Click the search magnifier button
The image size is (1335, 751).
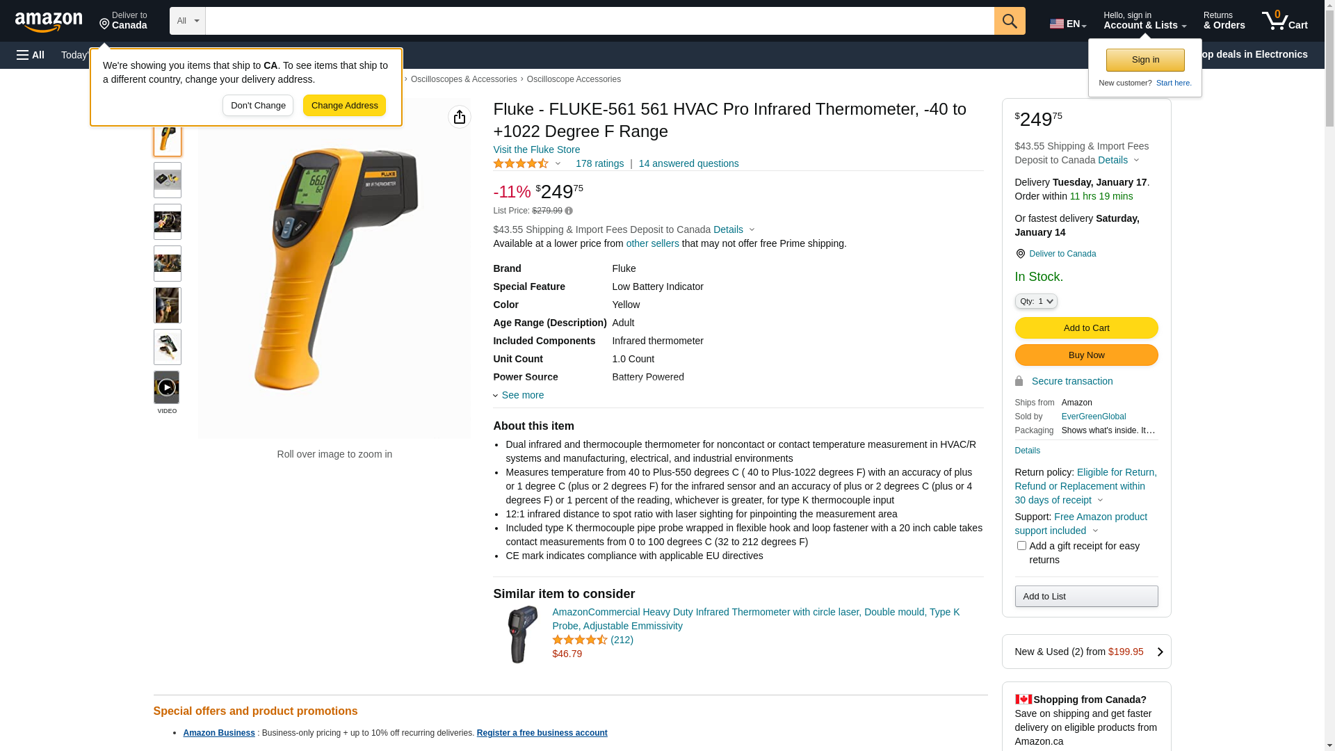(1010, 21)
